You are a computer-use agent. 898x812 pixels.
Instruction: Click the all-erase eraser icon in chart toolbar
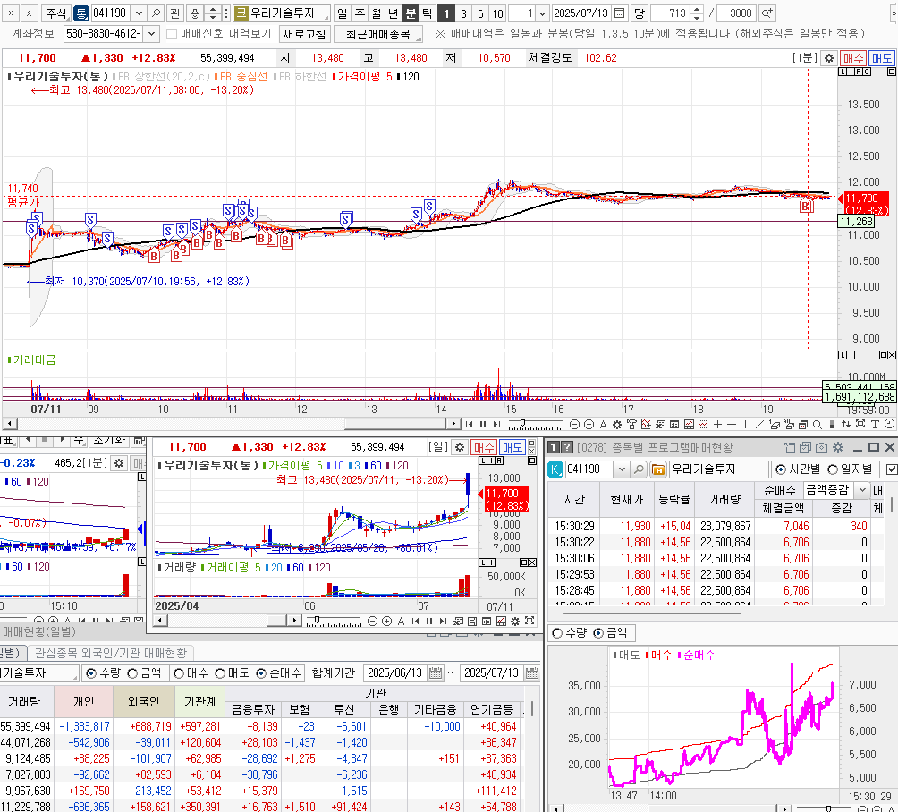point(789,424)
